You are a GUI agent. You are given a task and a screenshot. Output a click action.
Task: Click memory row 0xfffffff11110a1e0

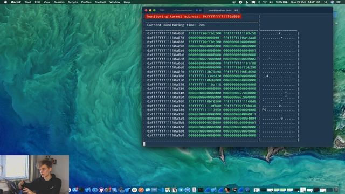(202, 135)
